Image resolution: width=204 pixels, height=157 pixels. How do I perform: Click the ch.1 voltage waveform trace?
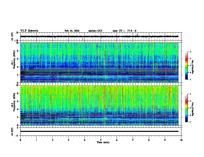(99, 36)
